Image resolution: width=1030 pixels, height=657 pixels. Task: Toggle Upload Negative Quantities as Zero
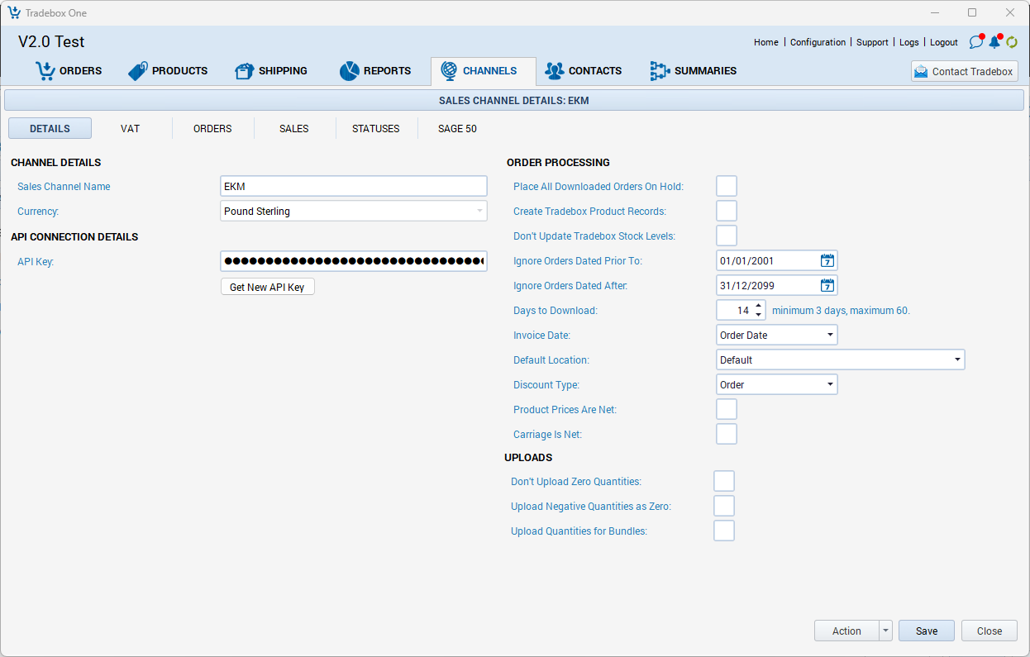click(x=724, y=506)
